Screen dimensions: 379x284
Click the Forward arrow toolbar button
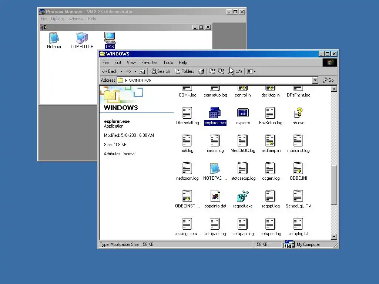click(x=128, y=71)
